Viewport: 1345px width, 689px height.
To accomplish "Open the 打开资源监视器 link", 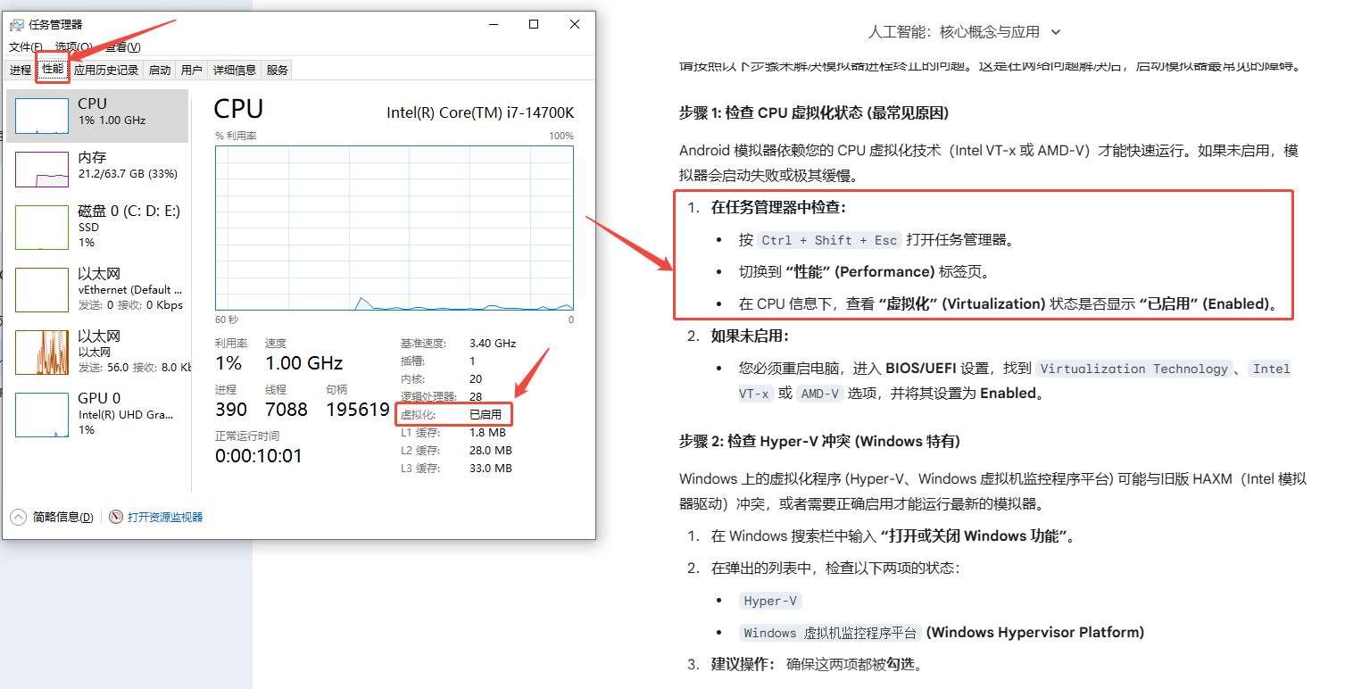I will click(x=165, y=517).
